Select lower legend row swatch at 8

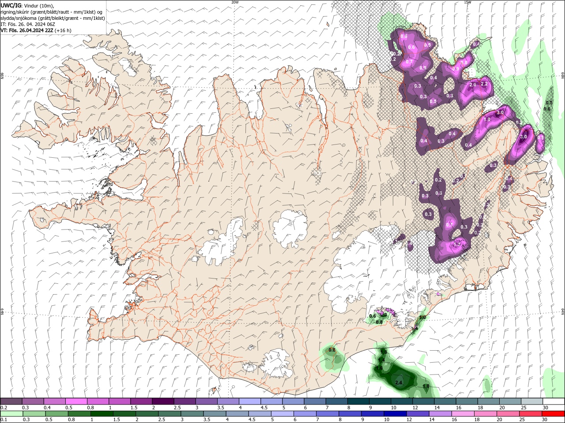350,414
